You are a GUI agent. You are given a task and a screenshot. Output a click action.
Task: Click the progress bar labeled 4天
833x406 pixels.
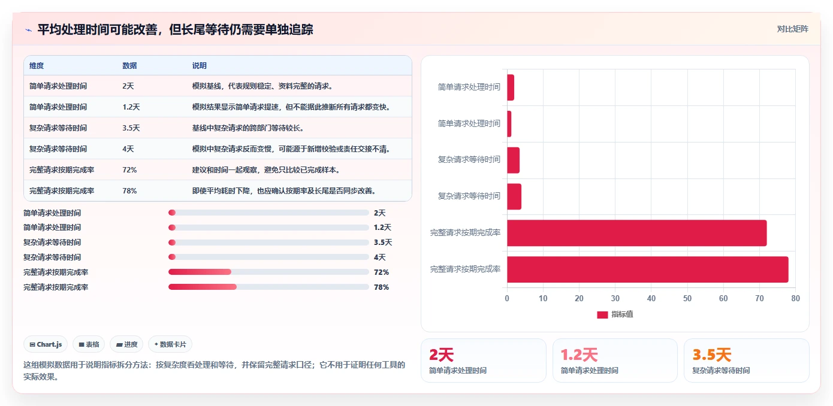tap(268, 257)
